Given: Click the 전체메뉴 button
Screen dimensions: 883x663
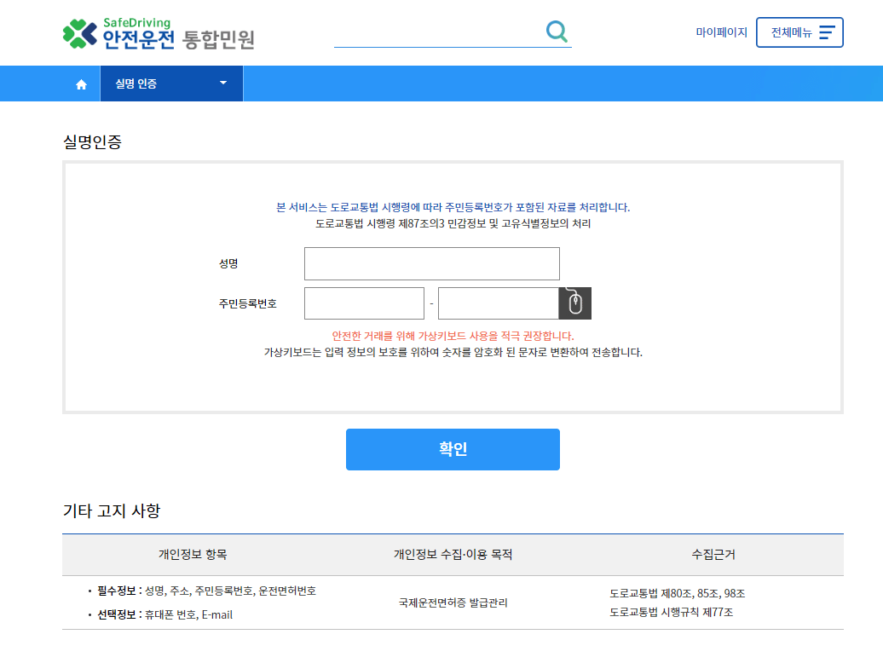Looking at the screenshot, I should pyautogui.click(x=799, y=32).
